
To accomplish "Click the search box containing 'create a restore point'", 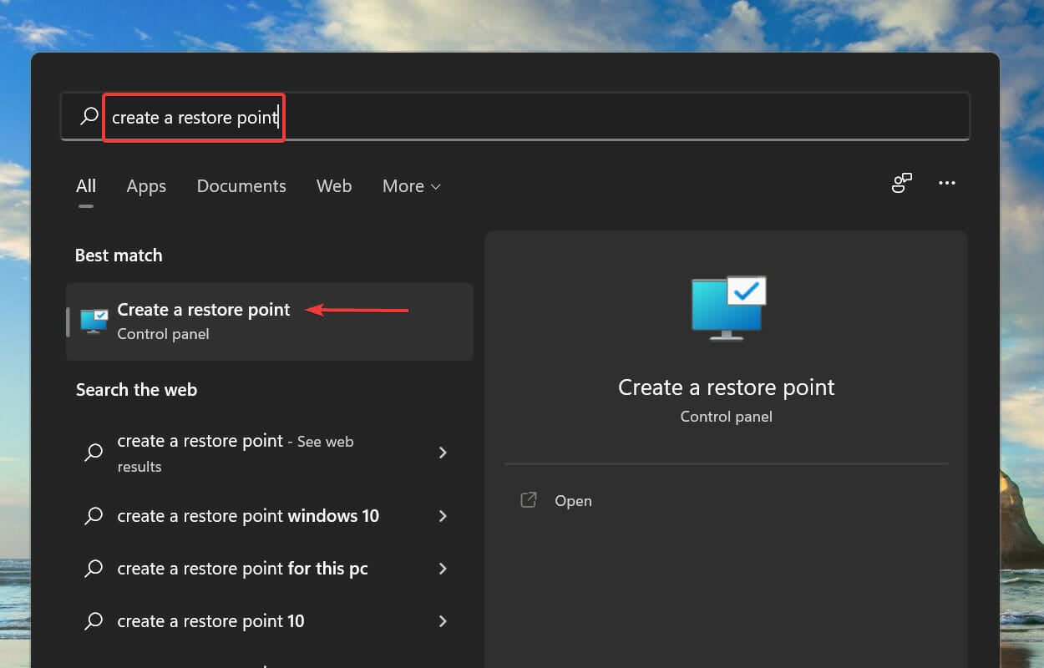I will (515, 117).
